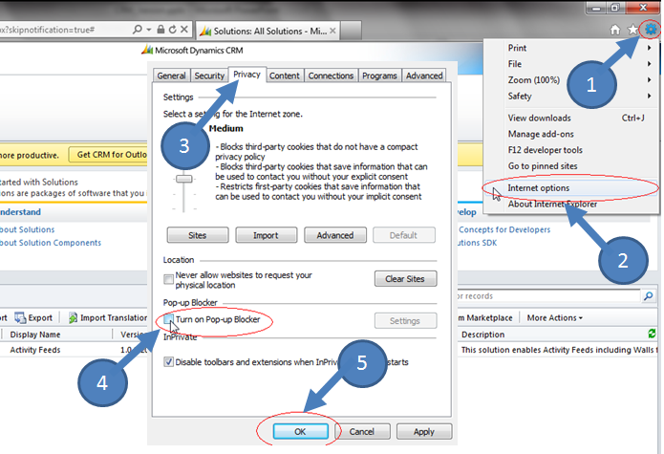Click the search for records field
The width and height of the screenshot is (664, 454).
(548, 295)
